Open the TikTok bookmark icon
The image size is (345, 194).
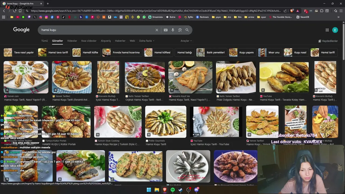(x=64, y=17)
